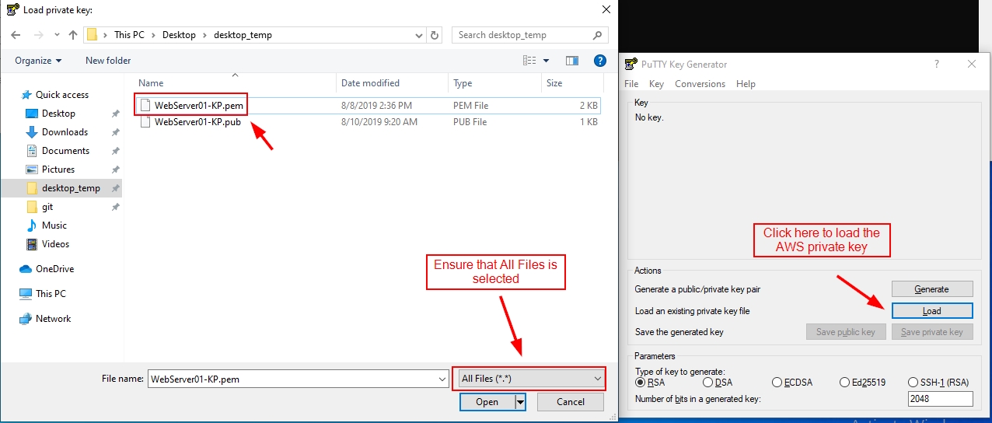The width and height of the screenshot is (992, 423).
Task: Click Desktop in address breadcrumb
Action: tap(180, 35)
